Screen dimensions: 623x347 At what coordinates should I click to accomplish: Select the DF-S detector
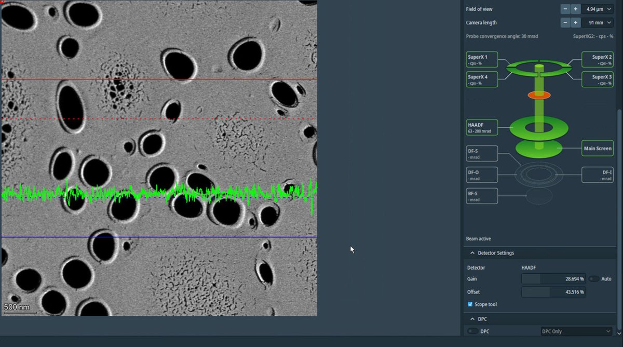point(481,153)
